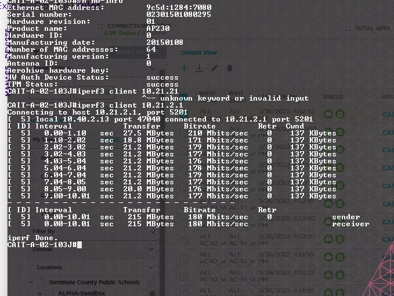This screenshot has height=296, width=394.
Task: Collapse the Seminole County Public Schools tree node
Action: click(x=31, y=282)
